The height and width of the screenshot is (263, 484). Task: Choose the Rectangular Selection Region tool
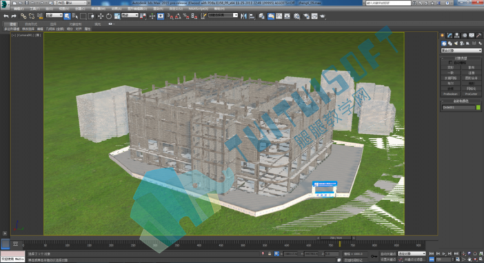tap(83, 16)
